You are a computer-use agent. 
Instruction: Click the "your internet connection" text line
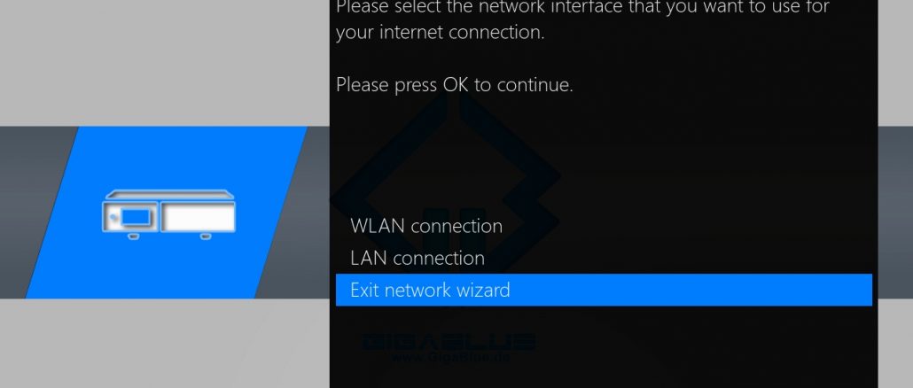[x=441, y=32]
